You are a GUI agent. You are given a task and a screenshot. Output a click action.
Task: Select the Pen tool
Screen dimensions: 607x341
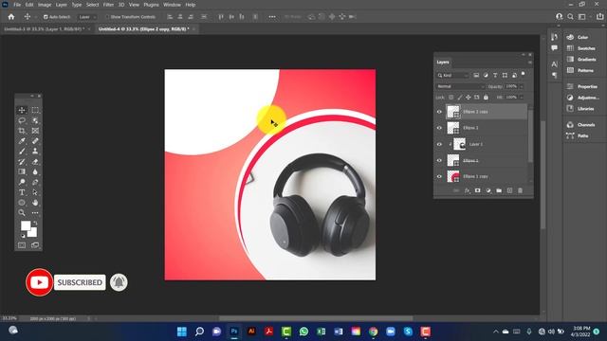(35, 182)
